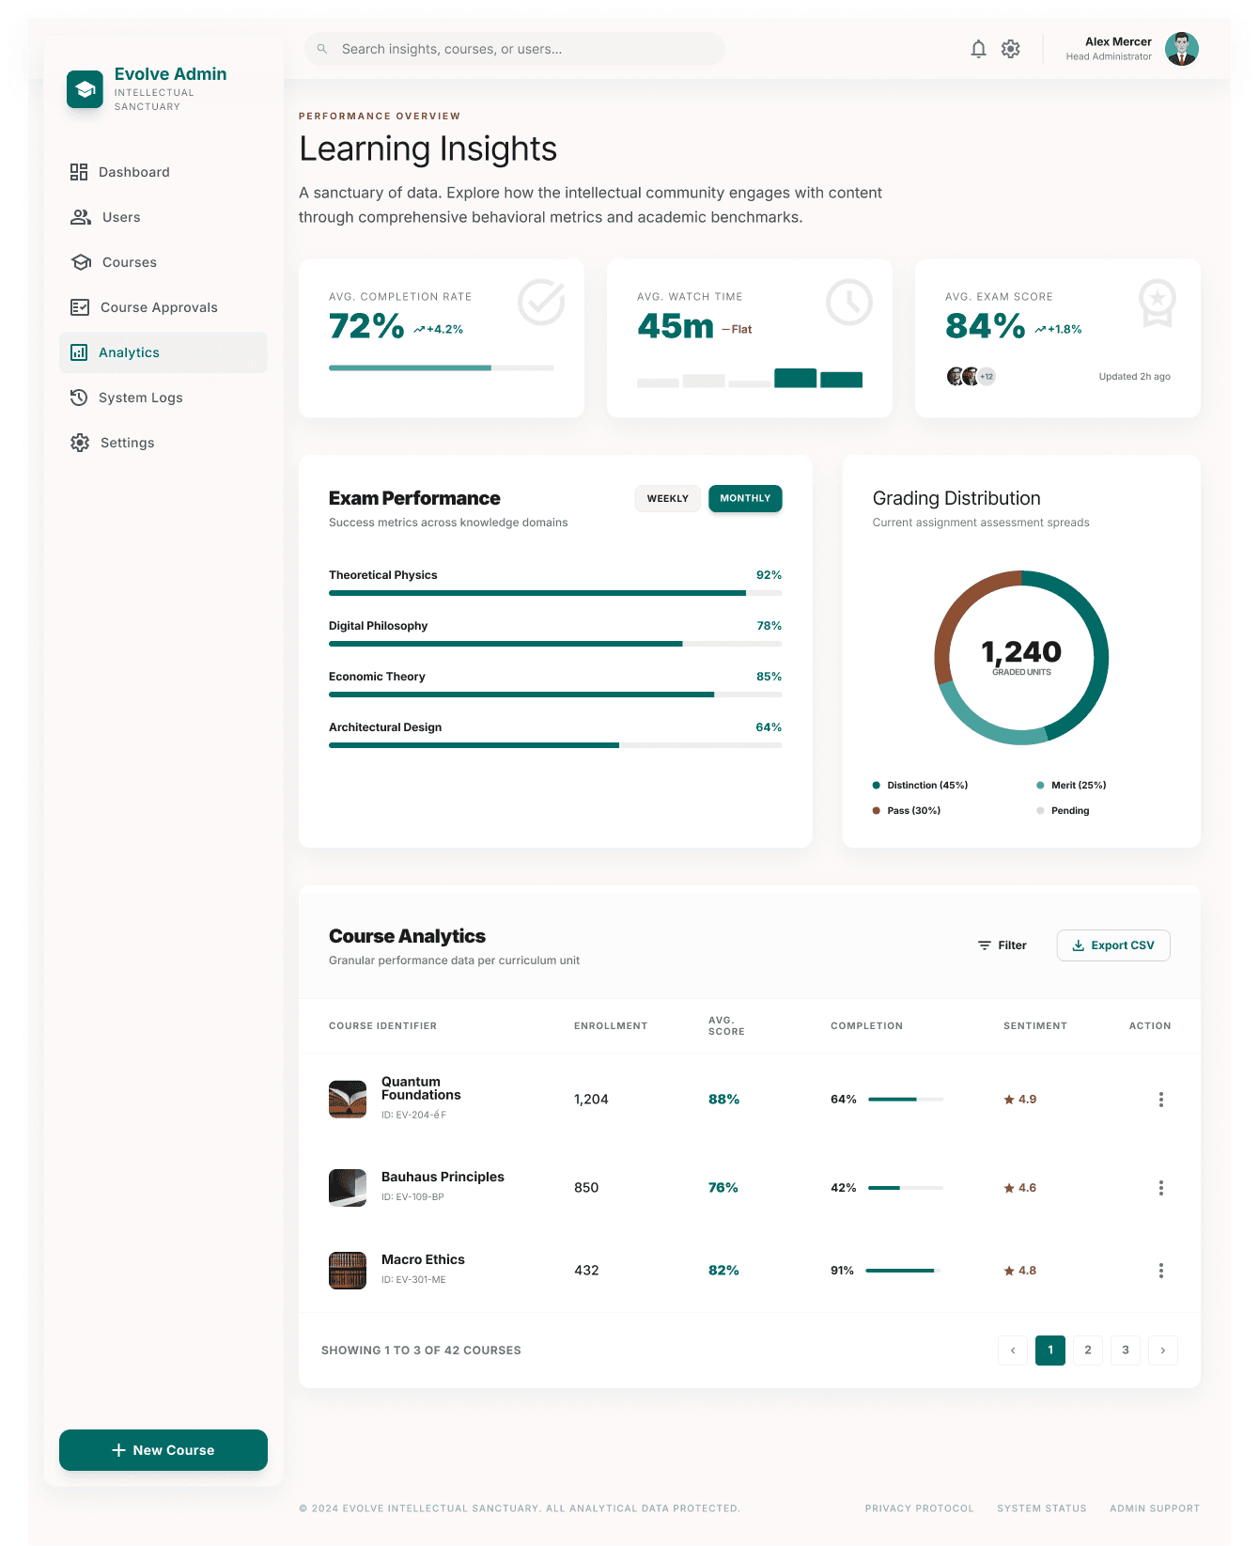Click the Export CSV button
The image size is (1259, 1546).
(x=1113, y=945)
